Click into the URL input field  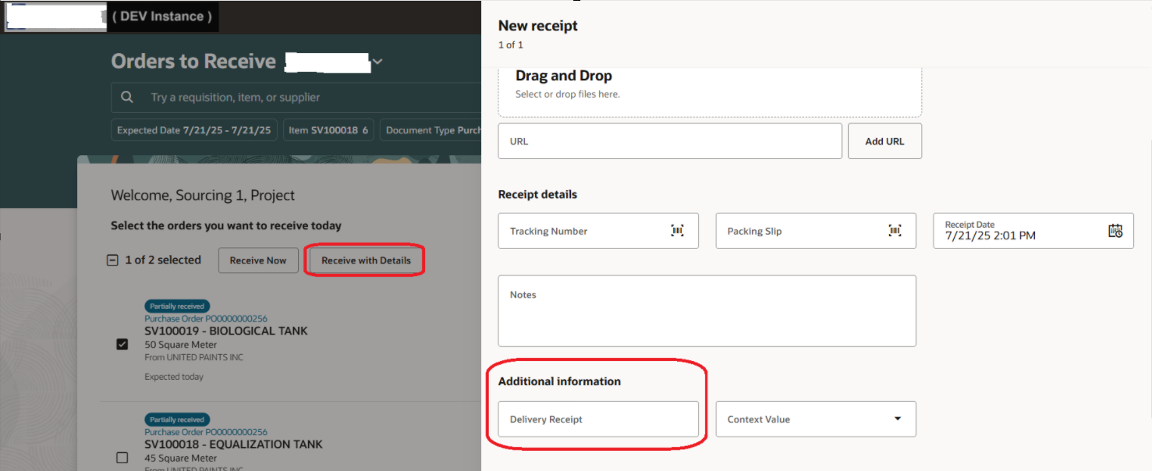point(670,141)
